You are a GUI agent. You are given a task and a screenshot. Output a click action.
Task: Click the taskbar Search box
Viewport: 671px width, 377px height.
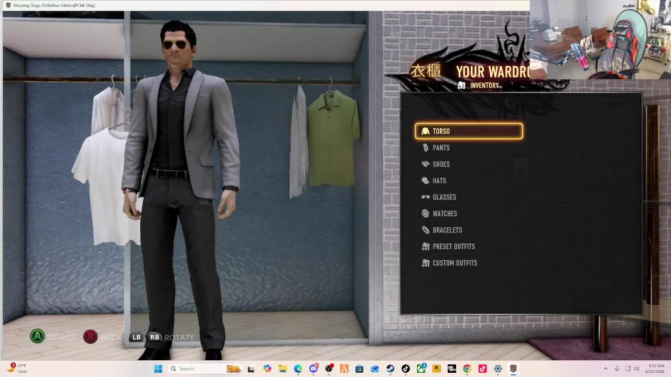point(205,369)
